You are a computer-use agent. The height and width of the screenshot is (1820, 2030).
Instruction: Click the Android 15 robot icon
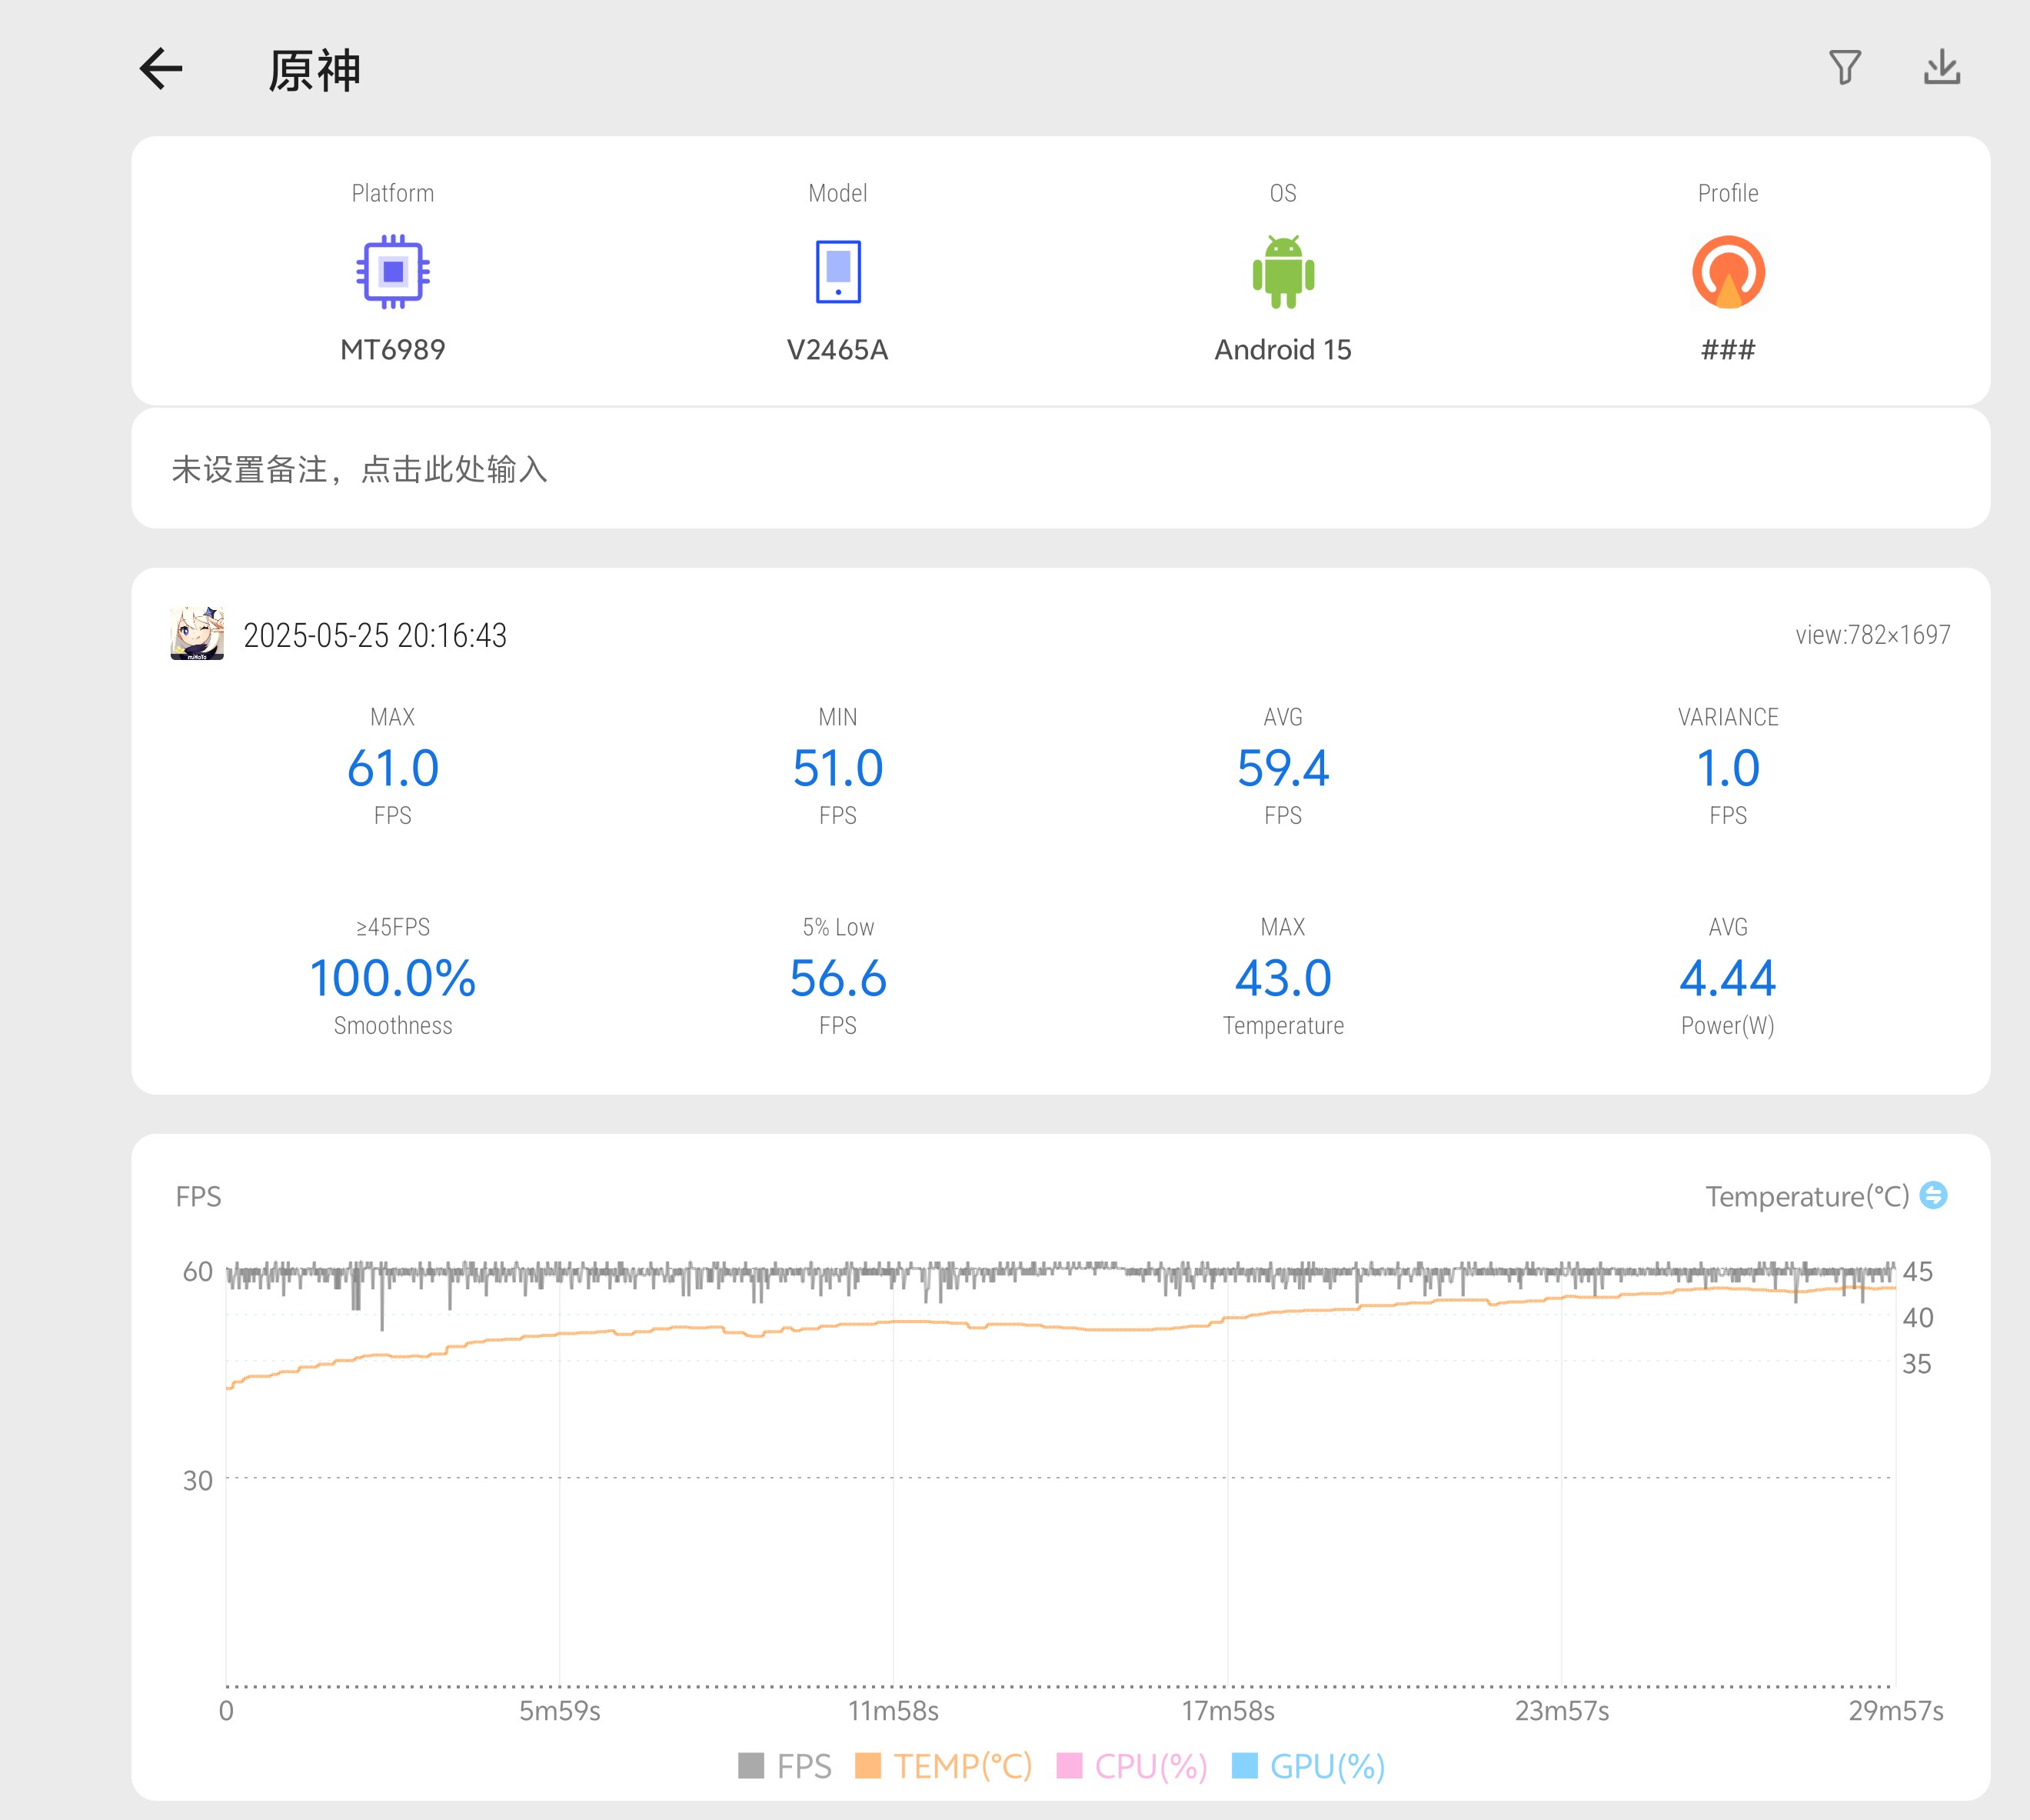tap(1283, 272)
